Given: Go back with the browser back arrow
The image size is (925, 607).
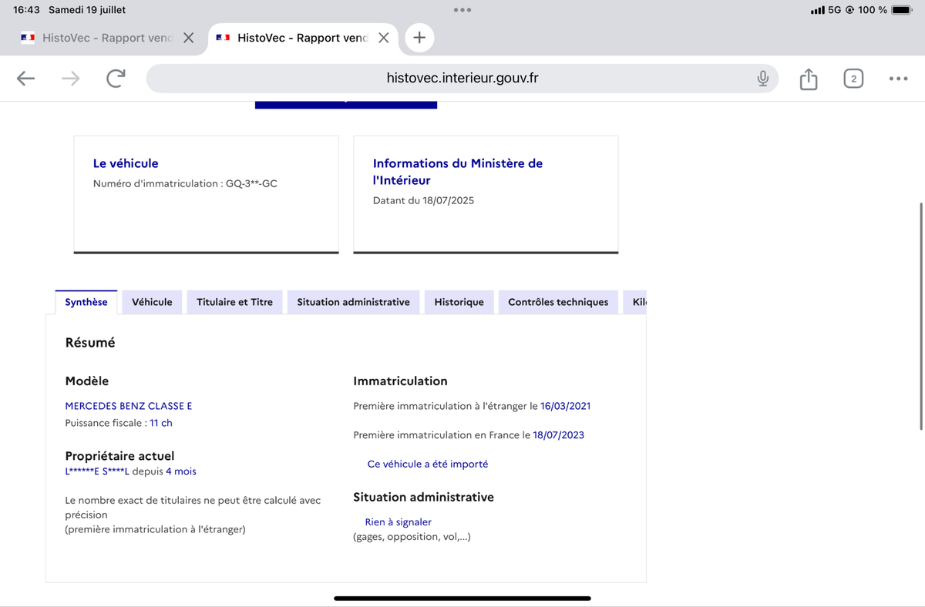Looking at the screenshot, I should pyautogui.click(x=25, y=79).
